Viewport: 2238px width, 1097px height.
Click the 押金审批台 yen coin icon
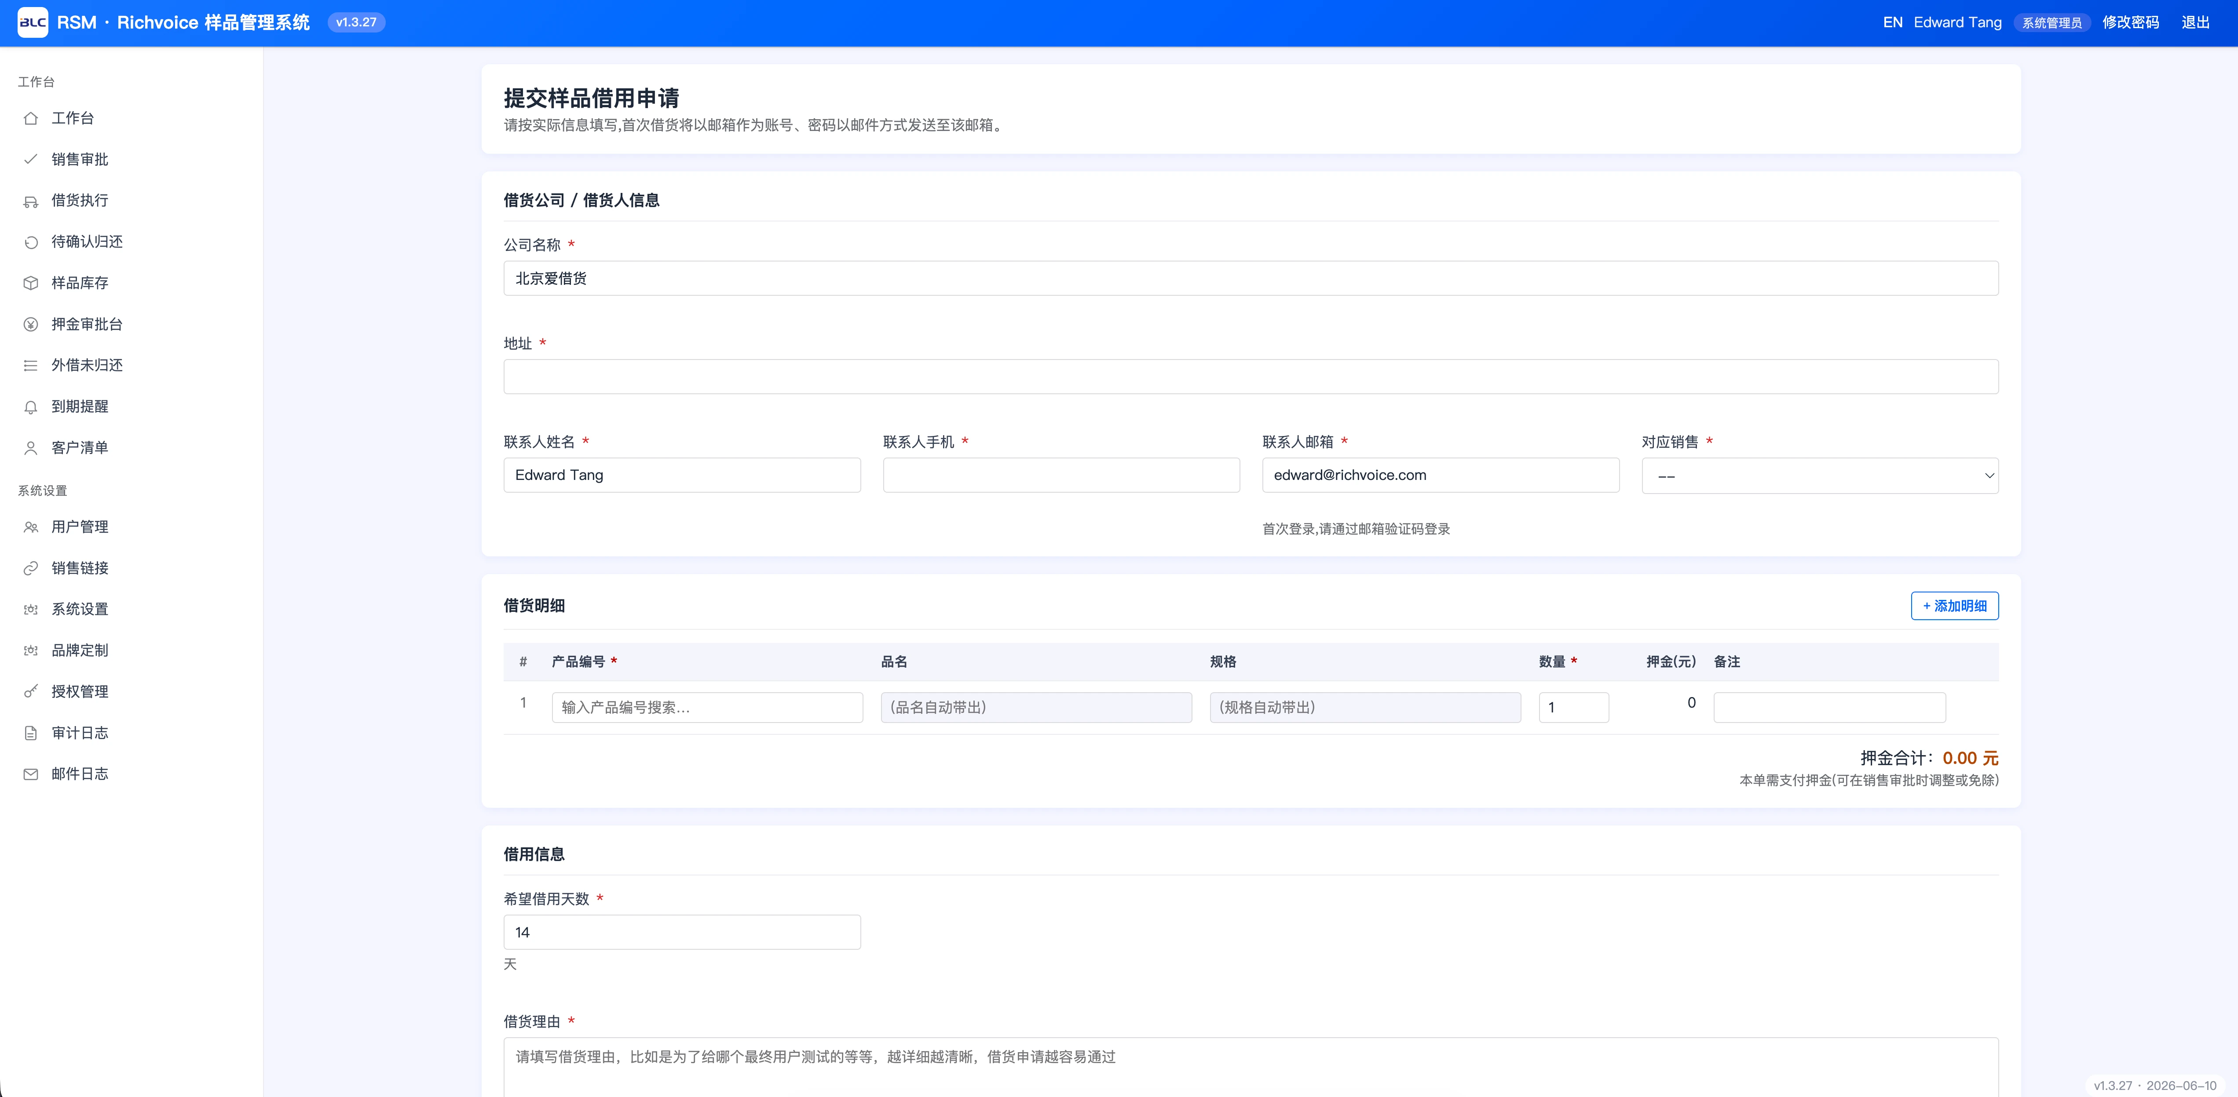pyautogui.click(x=30, y=324)
